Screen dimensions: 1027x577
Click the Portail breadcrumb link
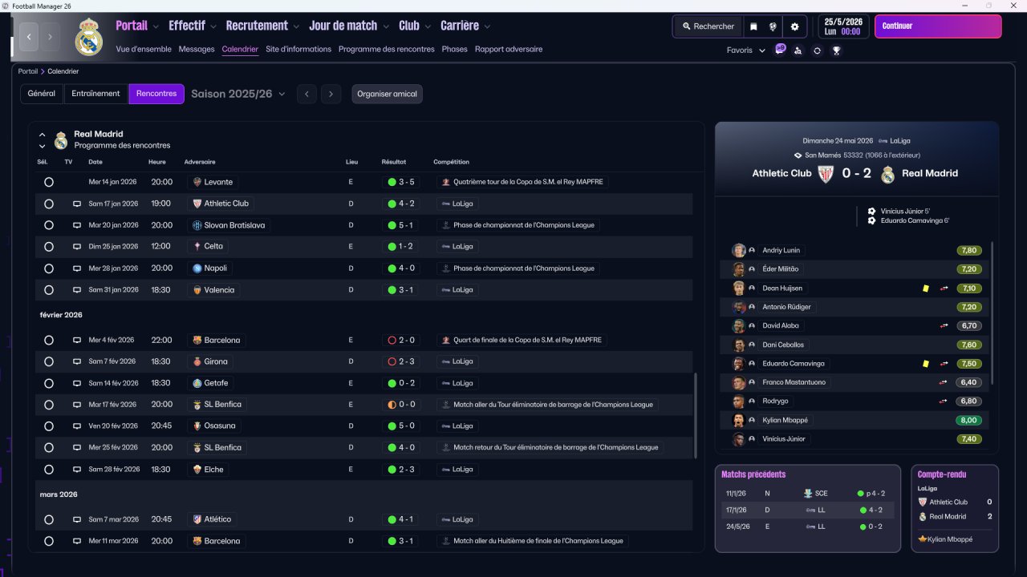click(x=28, y=71)
